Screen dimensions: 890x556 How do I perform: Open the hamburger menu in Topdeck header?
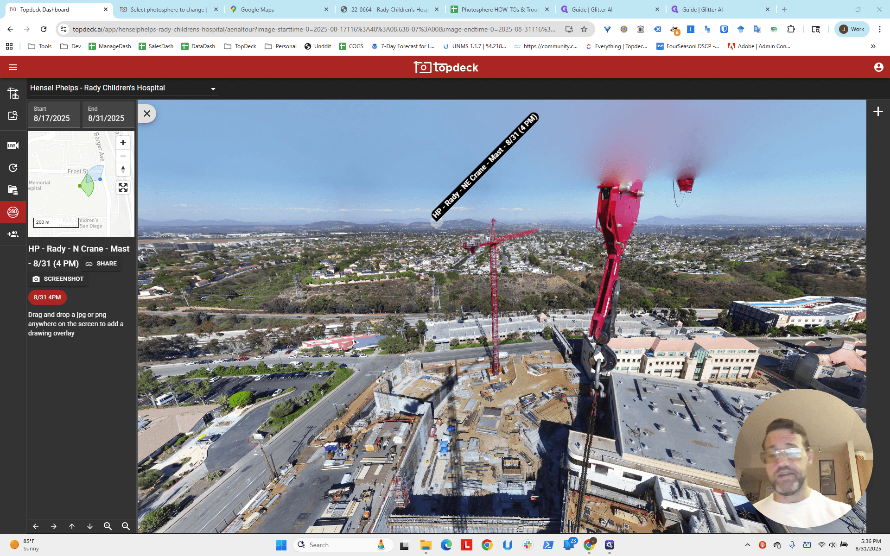point(13,67)
